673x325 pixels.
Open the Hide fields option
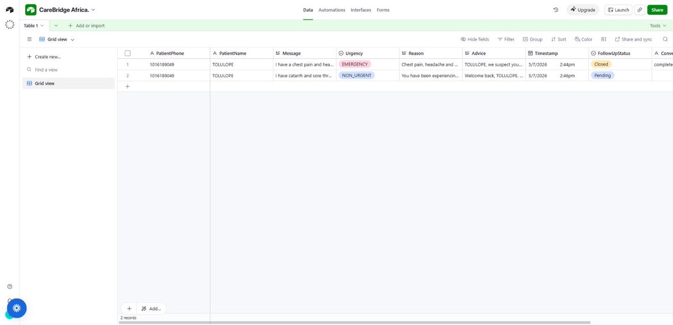[475, 39]
